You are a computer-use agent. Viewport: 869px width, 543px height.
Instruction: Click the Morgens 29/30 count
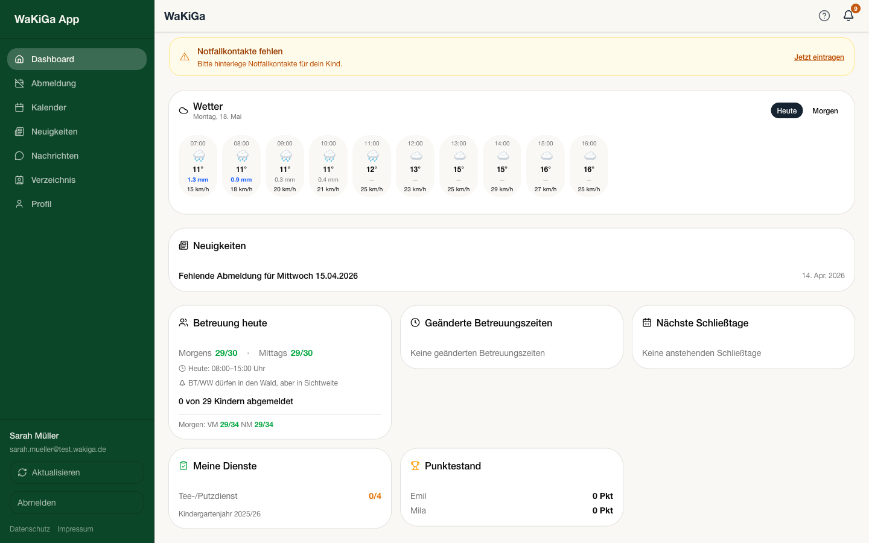226,353
